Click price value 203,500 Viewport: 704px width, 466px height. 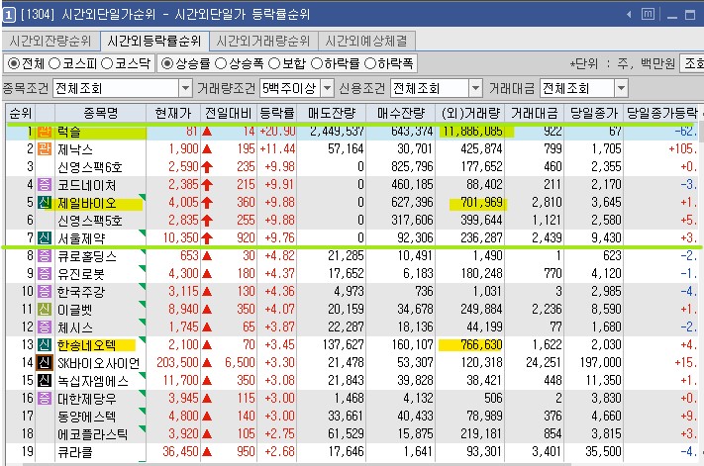pyautogui.click(x=177, y=362)
